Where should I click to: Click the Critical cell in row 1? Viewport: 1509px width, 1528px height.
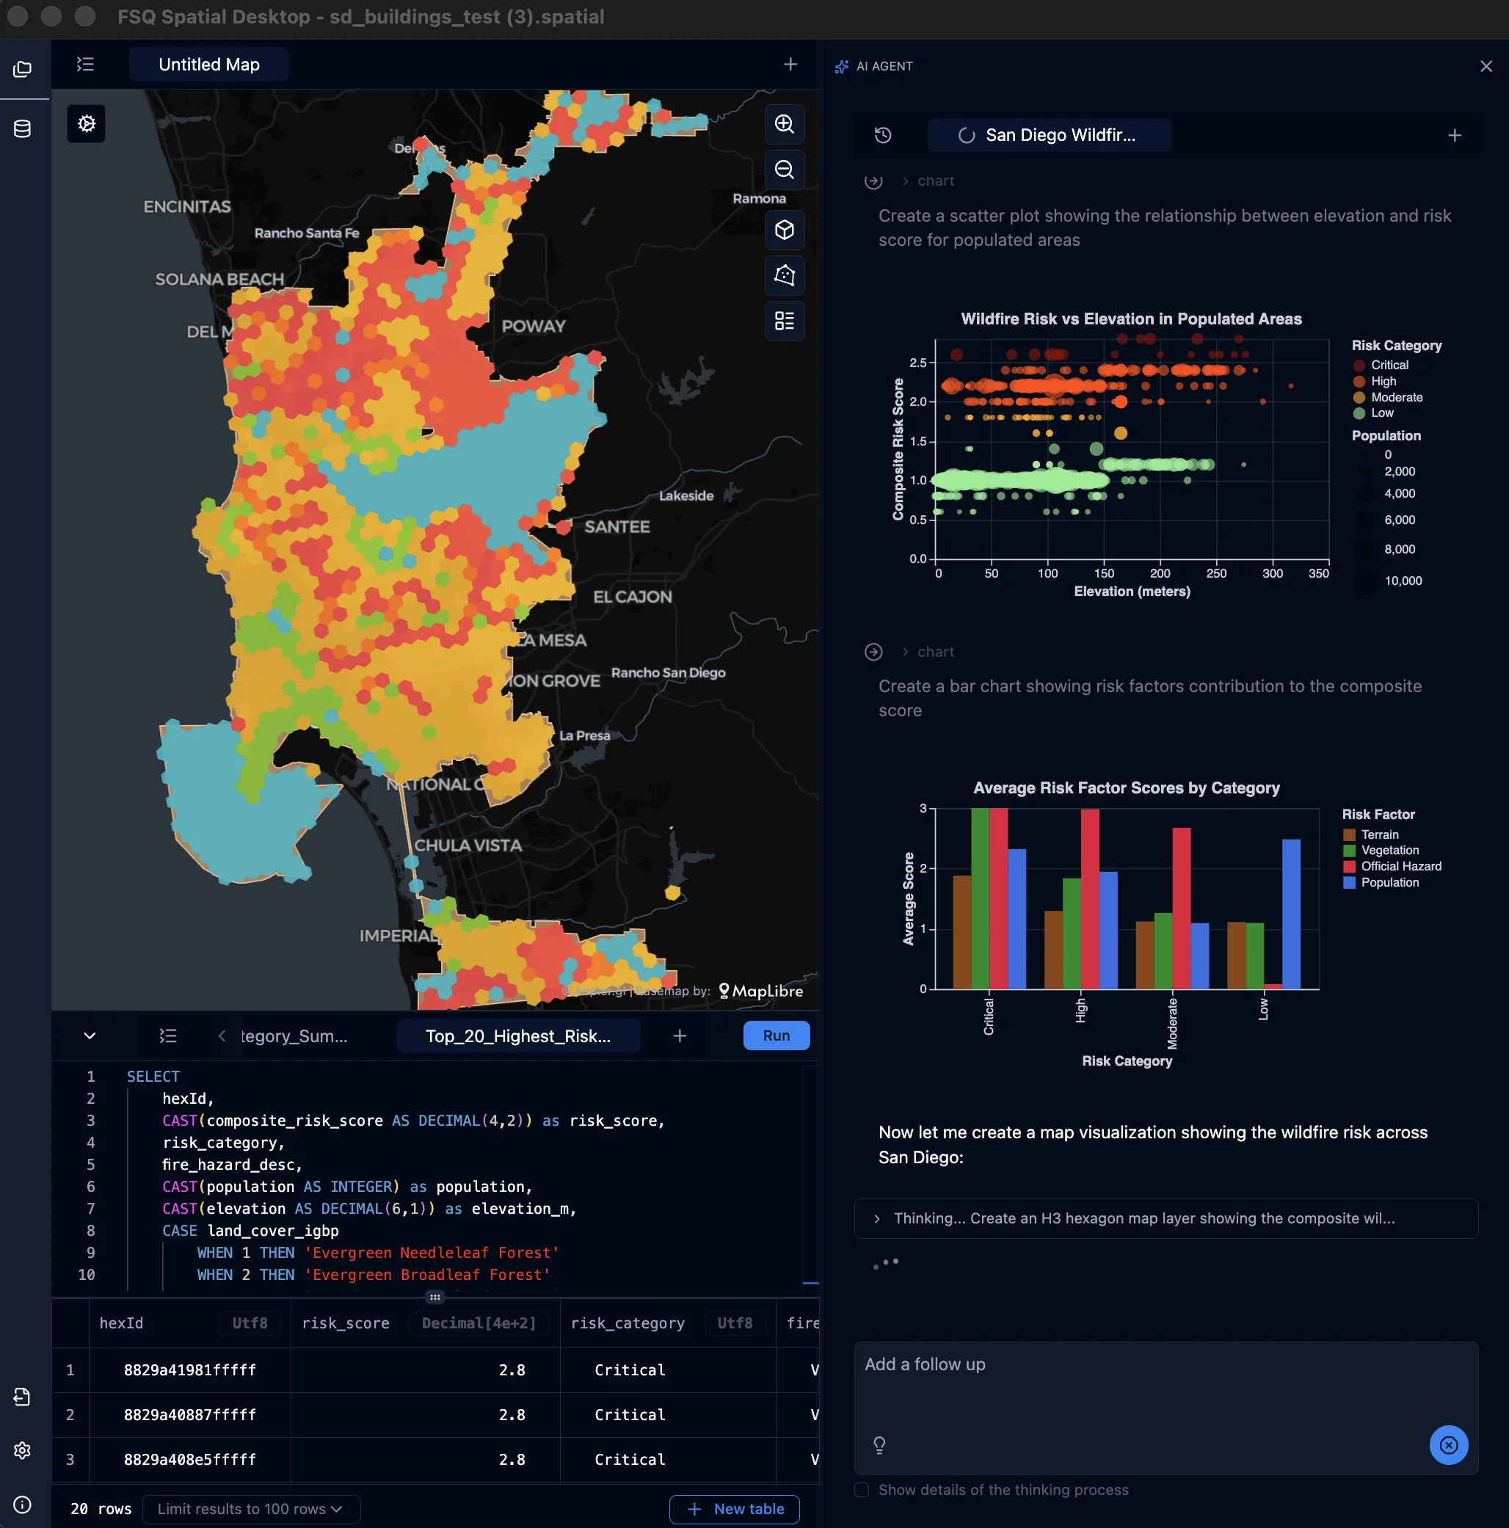(667, 1369)
